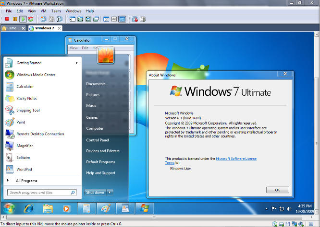Viewport: 320px width, 227px height.
Task: Open Control Panel from Start menu
Action: 97,140
